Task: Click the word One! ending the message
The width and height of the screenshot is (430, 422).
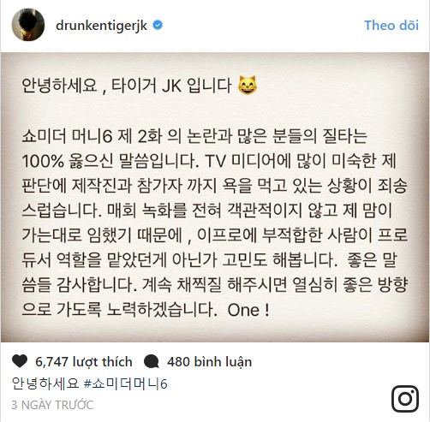Action: pos(248,310)
